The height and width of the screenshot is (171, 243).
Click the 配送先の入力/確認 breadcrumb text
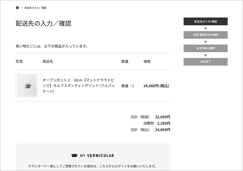(x=36, y=8)
